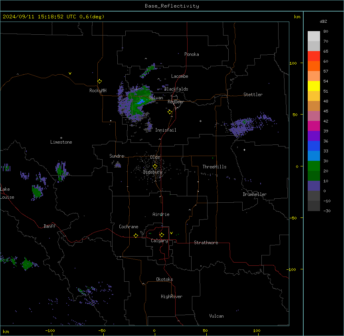The height and width of the screenshot is (336, 344).
Task: Click the Cochrane label
Action: [129, 227]
